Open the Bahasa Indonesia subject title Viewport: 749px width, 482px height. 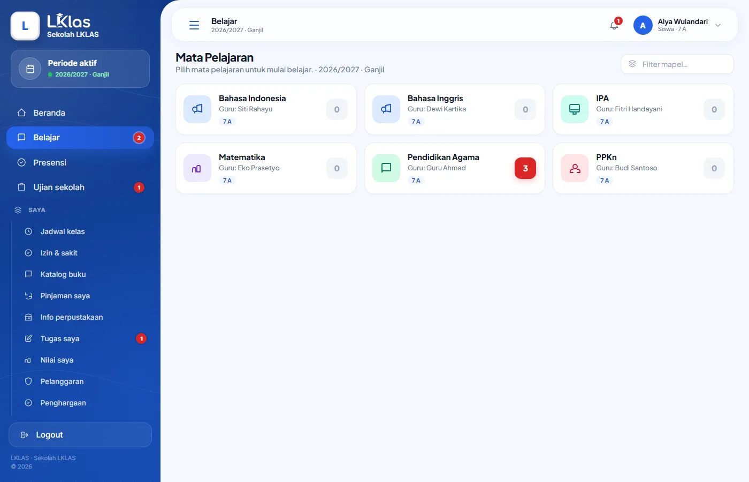[252, 99]
